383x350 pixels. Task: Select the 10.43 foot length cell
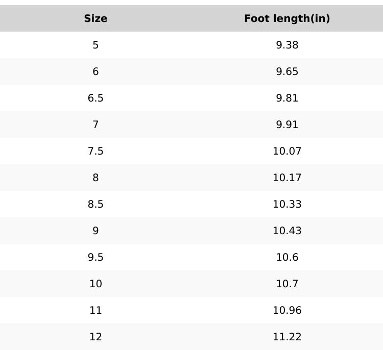[x=287, y=231]
